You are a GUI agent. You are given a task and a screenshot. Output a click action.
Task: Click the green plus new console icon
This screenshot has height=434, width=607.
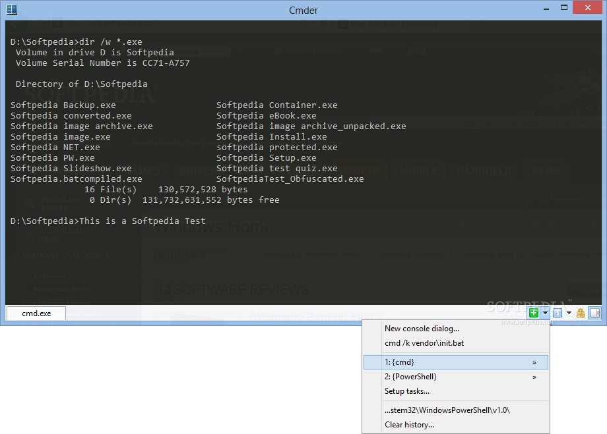[534, 313]
